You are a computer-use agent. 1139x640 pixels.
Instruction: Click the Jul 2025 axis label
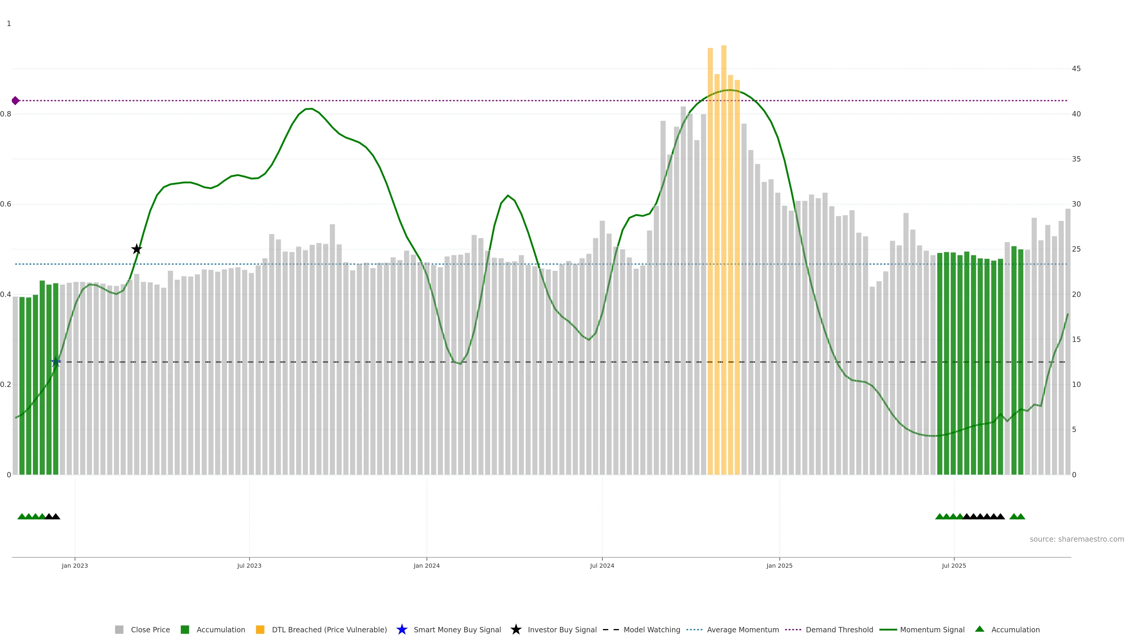(x=954, y=565)
